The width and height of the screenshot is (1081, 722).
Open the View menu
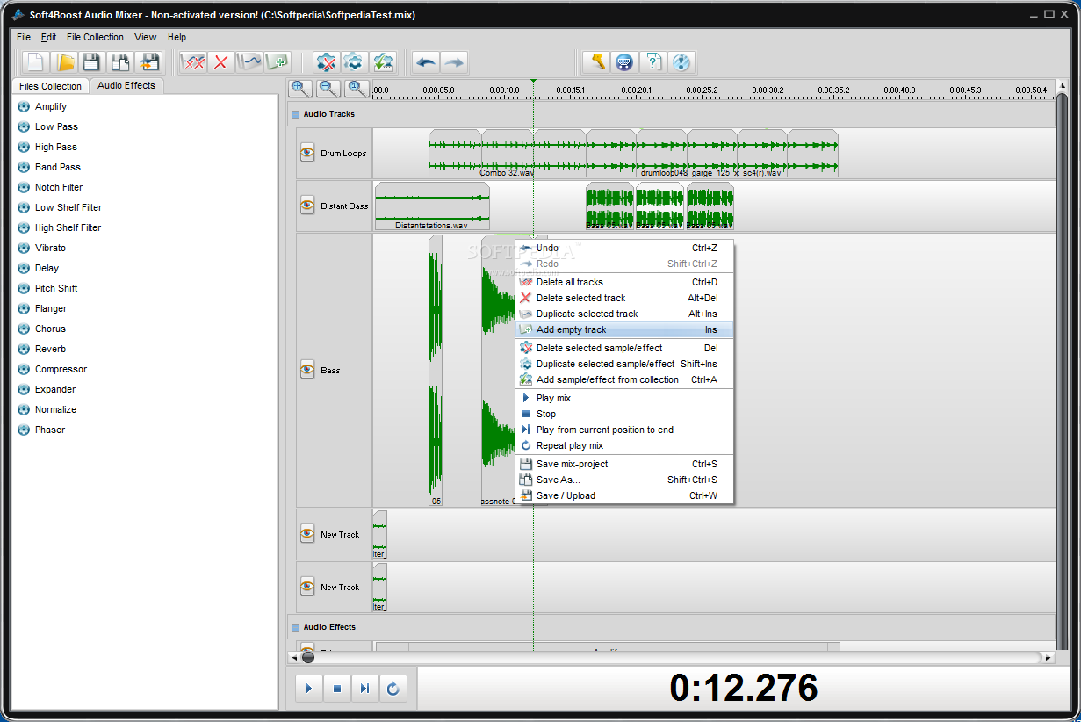pyautogui.click(x=146, y=37)
